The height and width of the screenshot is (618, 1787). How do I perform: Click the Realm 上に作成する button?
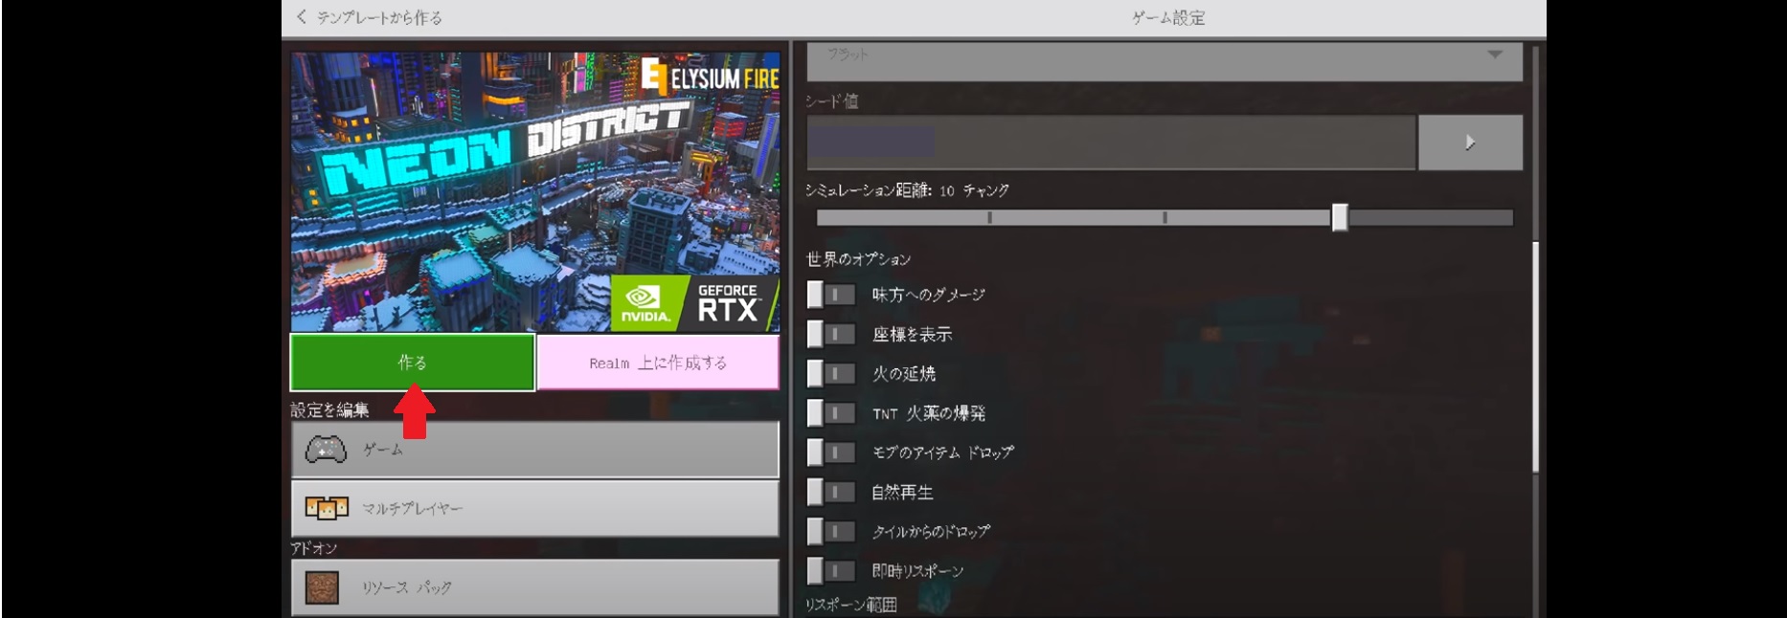click(x=658, y=363)
